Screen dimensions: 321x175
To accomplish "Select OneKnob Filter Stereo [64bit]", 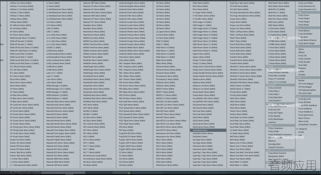I will [x=131, y=19].
